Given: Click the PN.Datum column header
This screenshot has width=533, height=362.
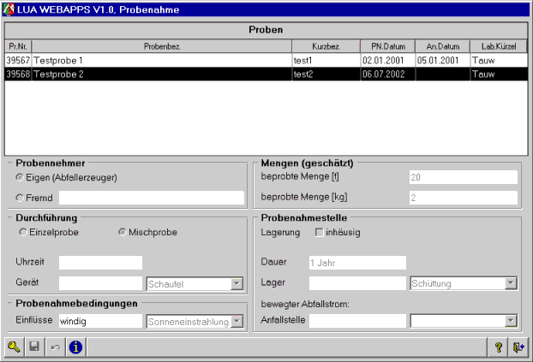Looking at the screenshot, I should tap(386, 46).
